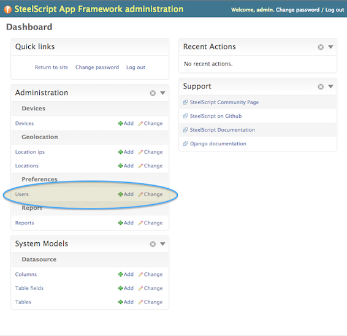Close the System Models panel
The width and height of the screenshot is (347, 336).
153,244
